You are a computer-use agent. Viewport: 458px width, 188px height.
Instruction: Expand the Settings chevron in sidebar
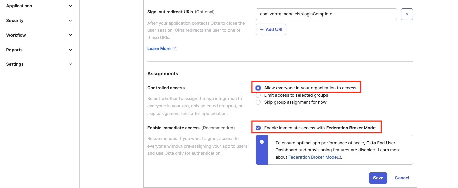[70, 64]
